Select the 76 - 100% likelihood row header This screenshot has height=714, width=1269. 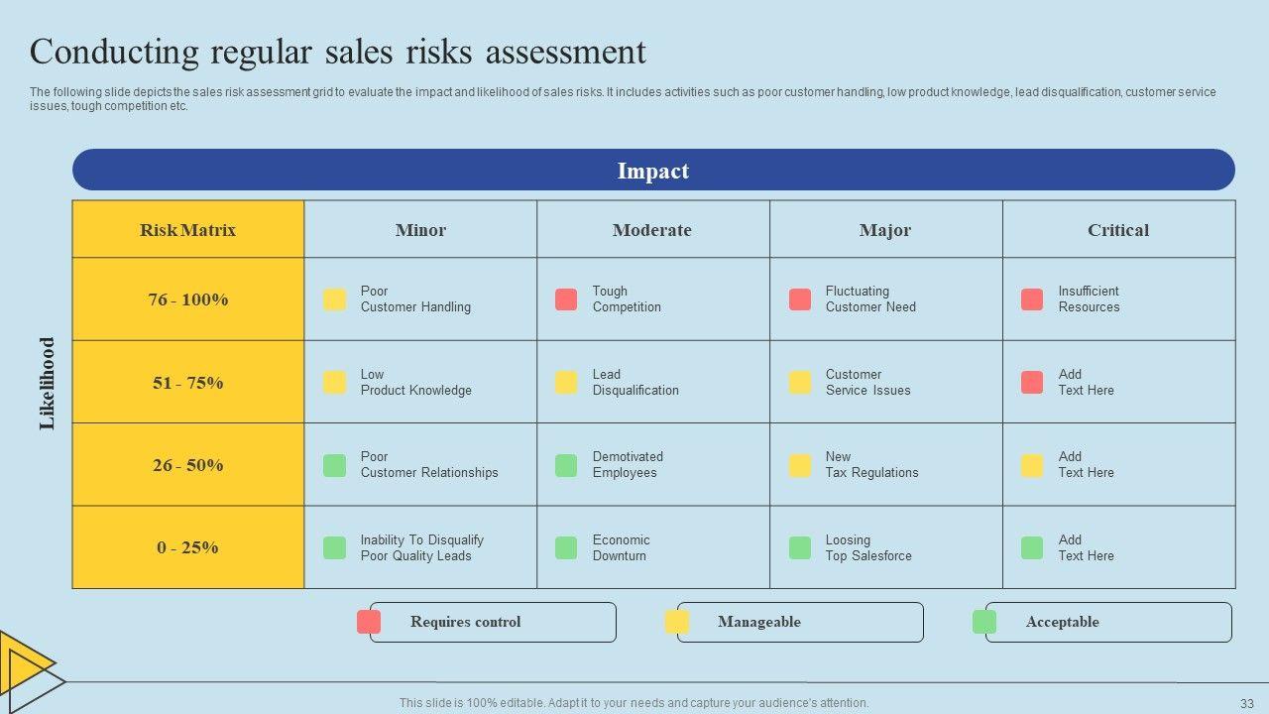click(x=188, y=299)
